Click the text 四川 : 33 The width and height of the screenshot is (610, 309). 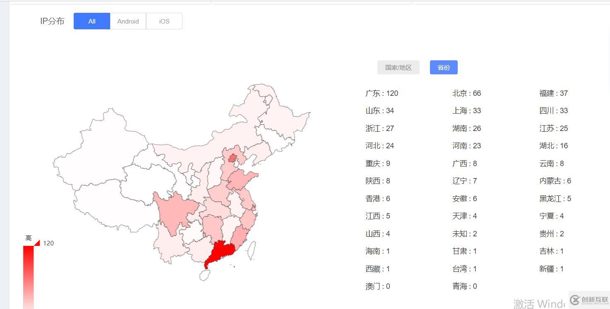[553, 111]
